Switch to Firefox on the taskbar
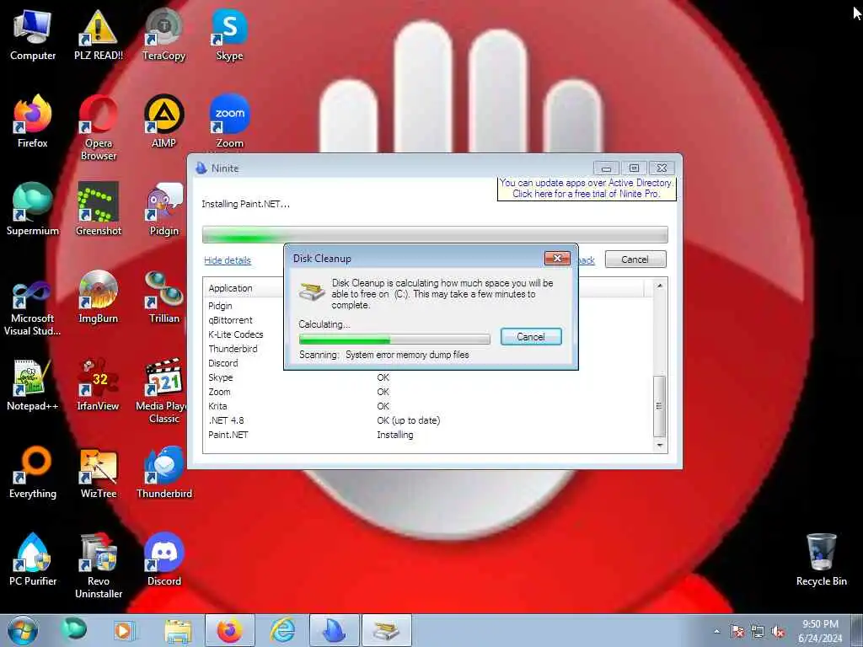The width and height of the screenshot is (863, 647). coord(229,630)
